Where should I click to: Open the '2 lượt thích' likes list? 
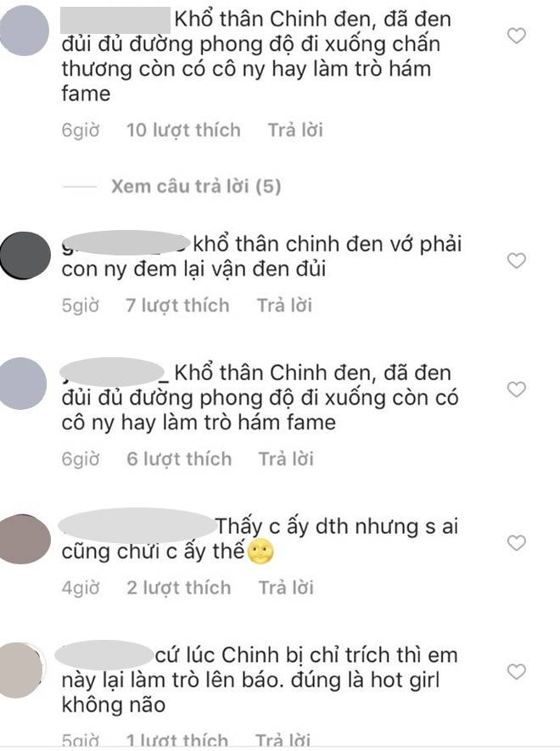tap(179, 588)
